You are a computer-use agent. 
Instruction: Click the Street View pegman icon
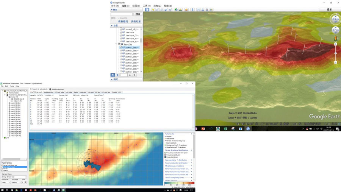336,39
